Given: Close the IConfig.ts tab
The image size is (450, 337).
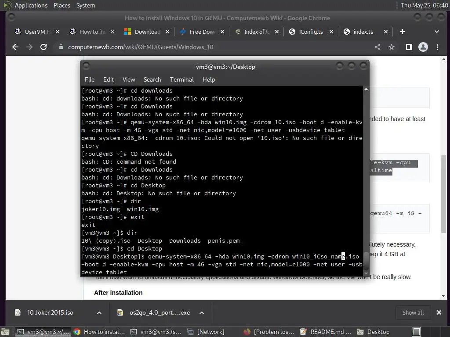Looking at the screenshot, I should pos(331,32).
